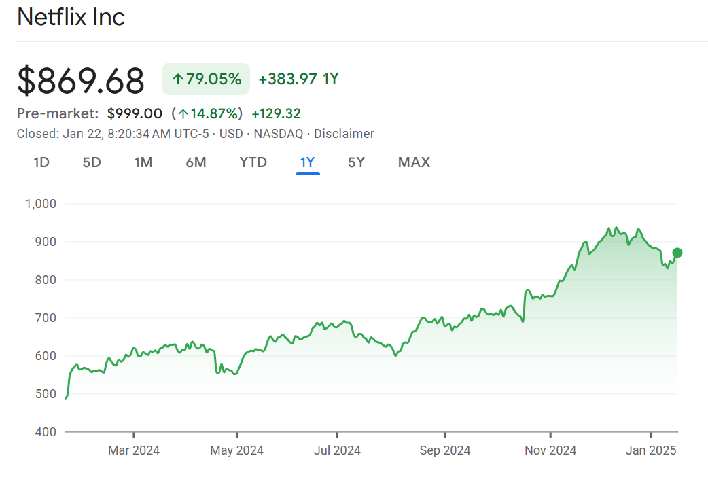Image resolution: width=708 pixels, height=479 pixels.
Task: Click the Netflix Inc title
Action: pos(71,17)
